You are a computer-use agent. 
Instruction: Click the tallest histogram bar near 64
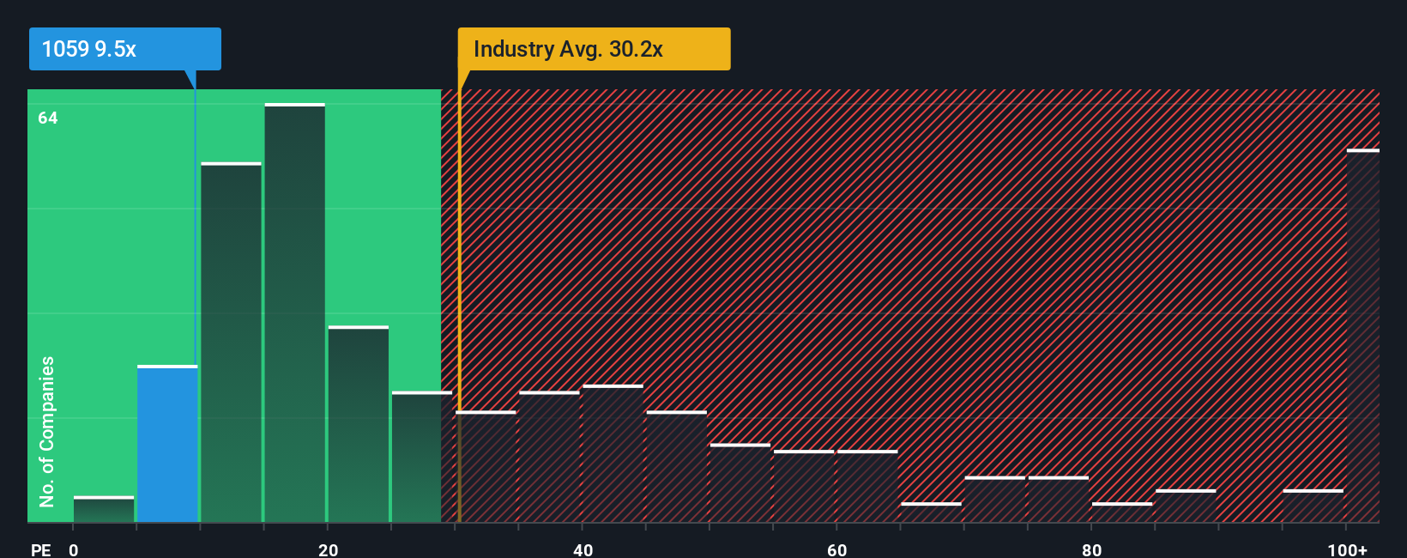(x=295, y=312)
